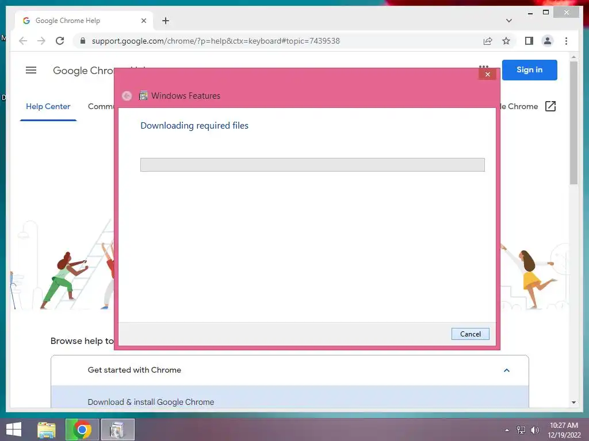
Task: Click the Google Chrome Help page title
Action: point(83,71)
